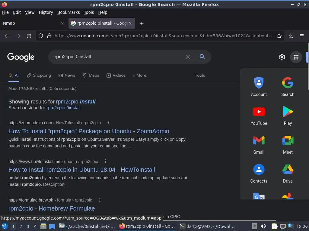Click corrected query rpm2cpio install
Screen dimensions: 309x231
coord(76,102)
